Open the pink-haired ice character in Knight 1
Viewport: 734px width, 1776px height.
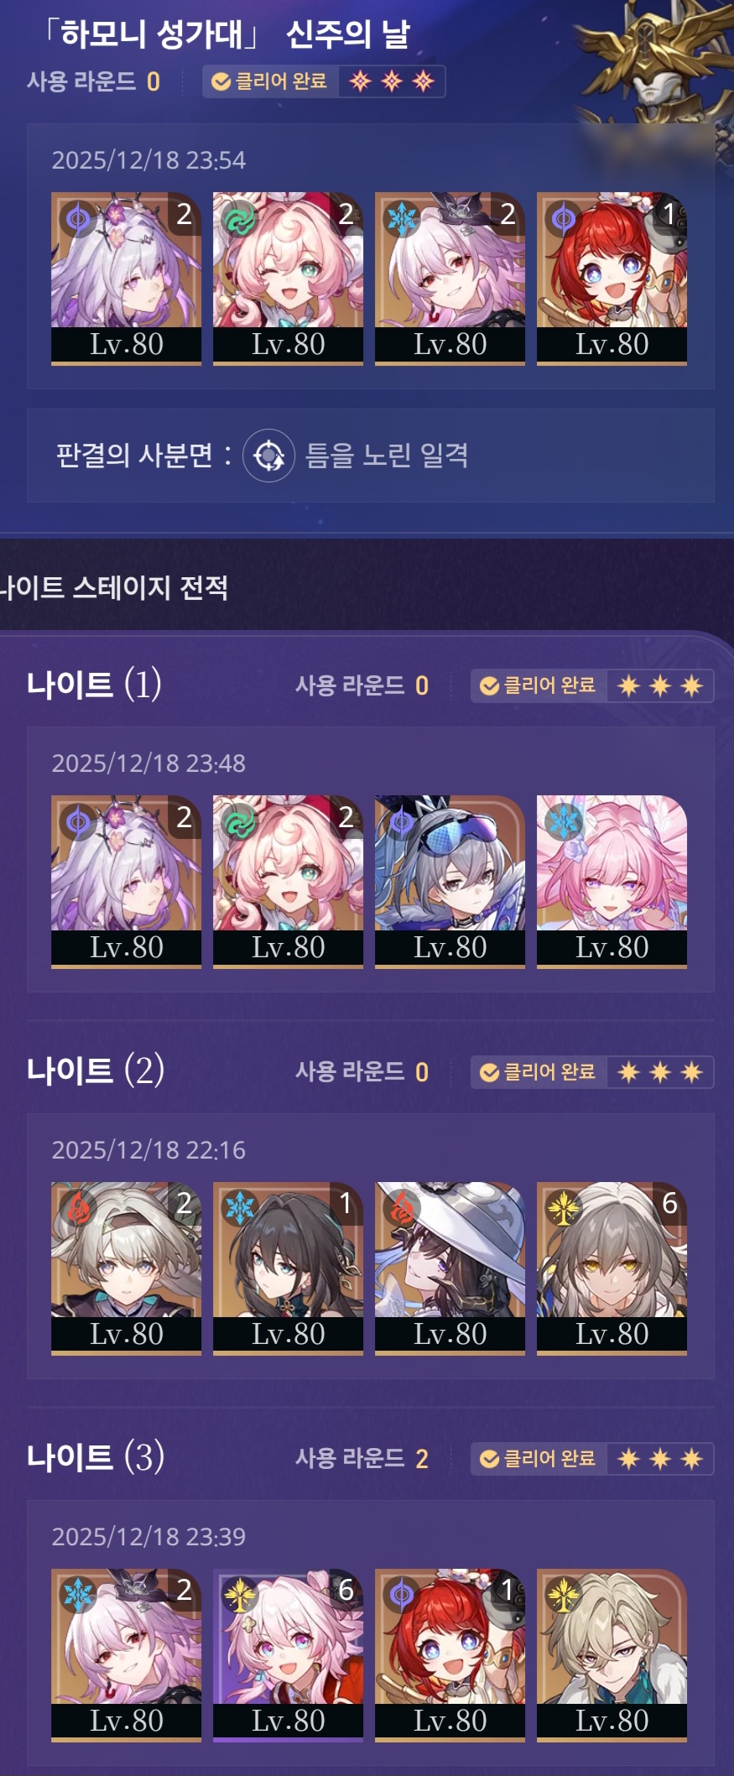click(x=612, y=882)
